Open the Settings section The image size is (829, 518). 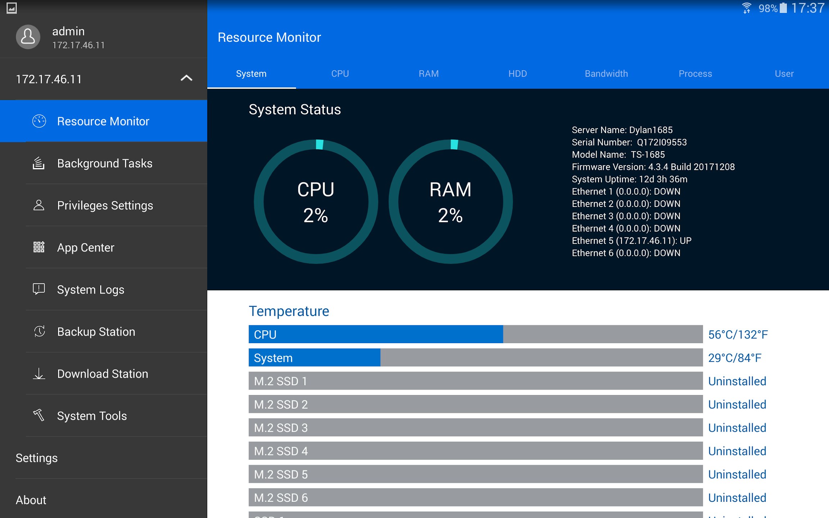tap(37, 458)
